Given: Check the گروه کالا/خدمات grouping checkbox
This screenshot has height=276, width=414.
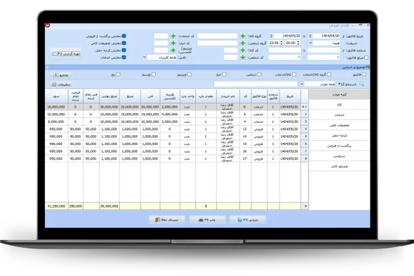Looking at the screenshot, I should pos(329,75).
